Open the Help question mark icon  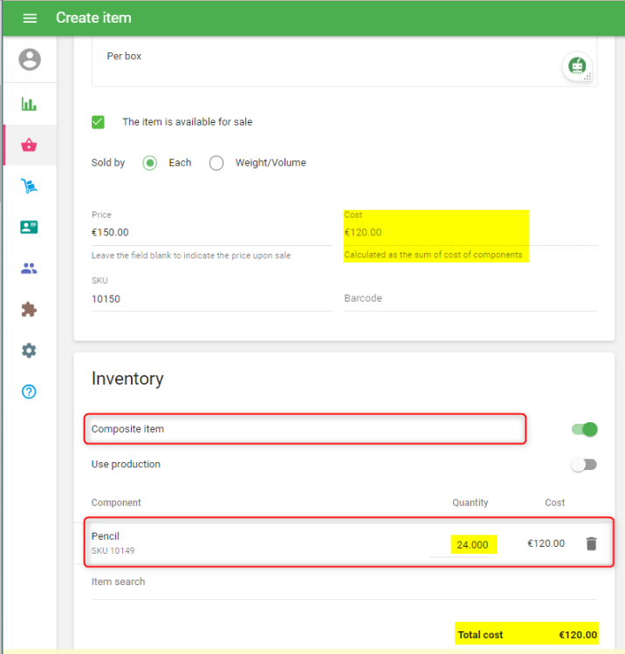tap(30, 392)
